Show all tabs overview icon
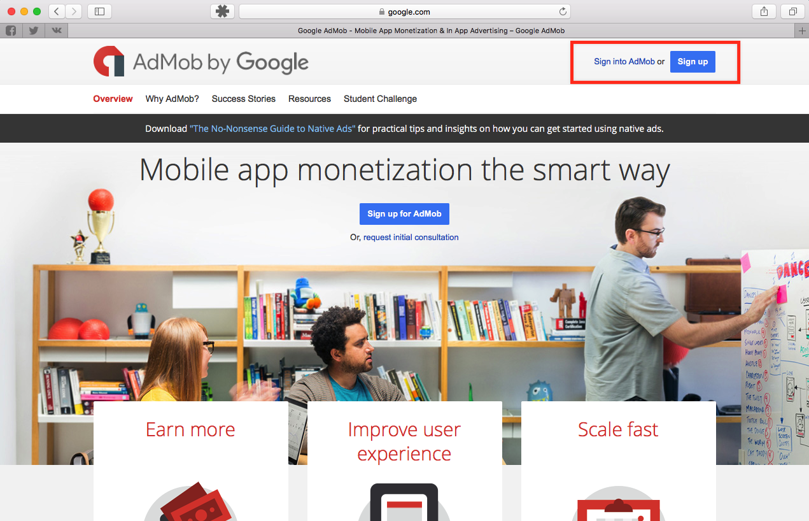The height and width of the screenshot is (521, 809). (x=793, y=11)
